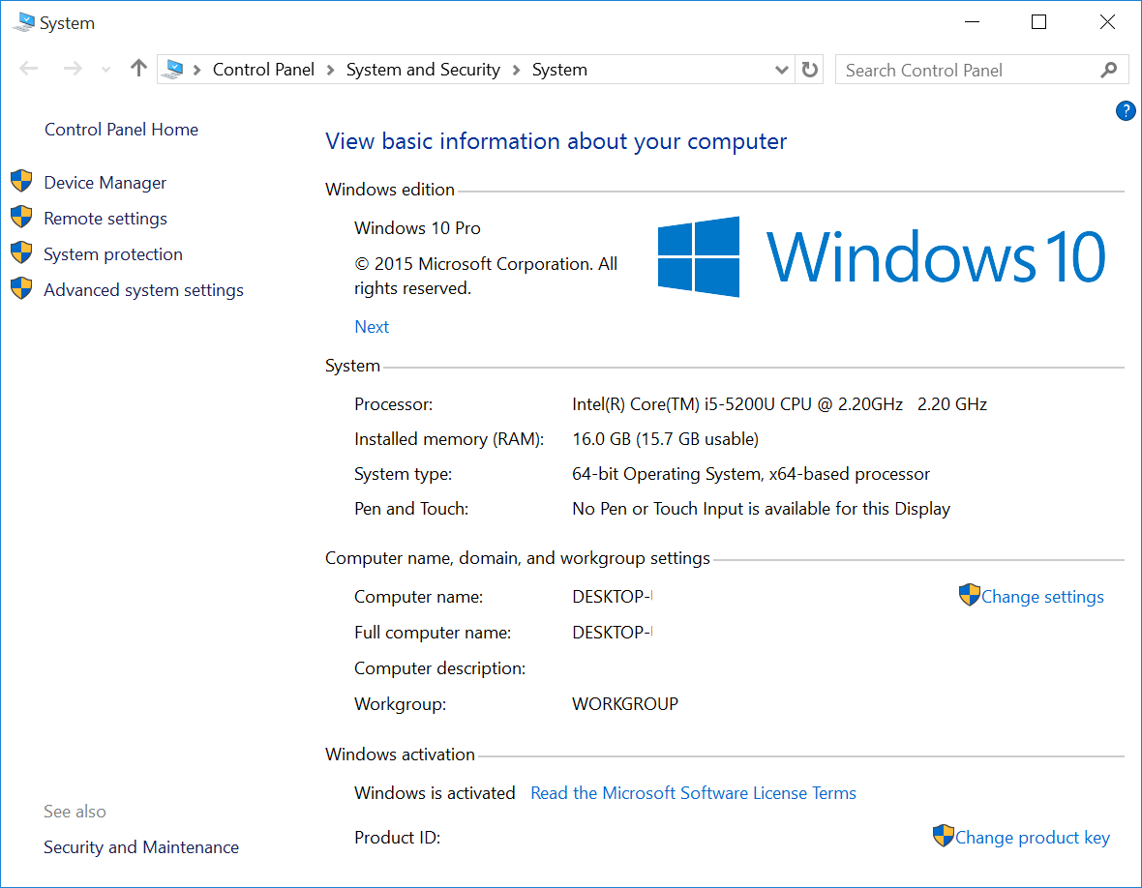Click the No Pen or Touch Input text
1142x888 pixels.
click(x=761, y=509)
